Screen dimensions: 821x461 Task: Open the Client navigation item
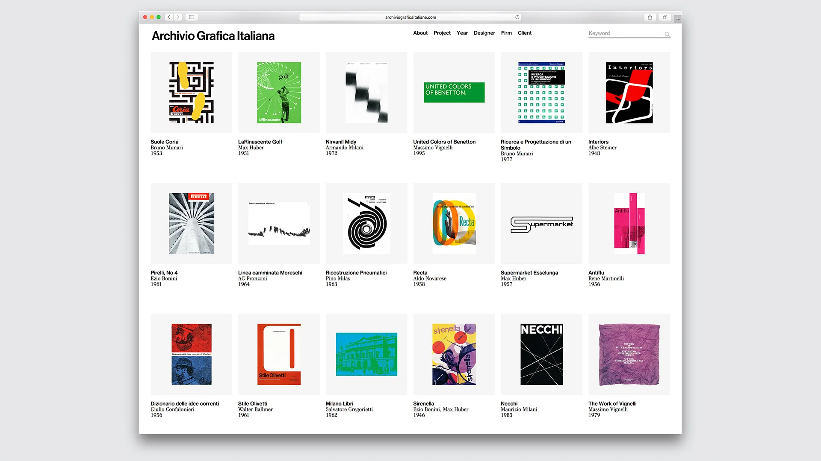[x=524, y=33]
